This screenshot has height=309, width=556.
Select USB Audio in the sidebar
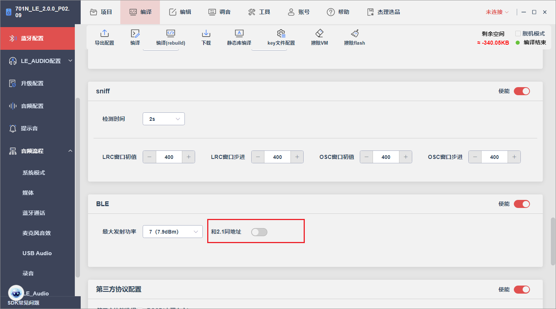[x=37, y=253]
